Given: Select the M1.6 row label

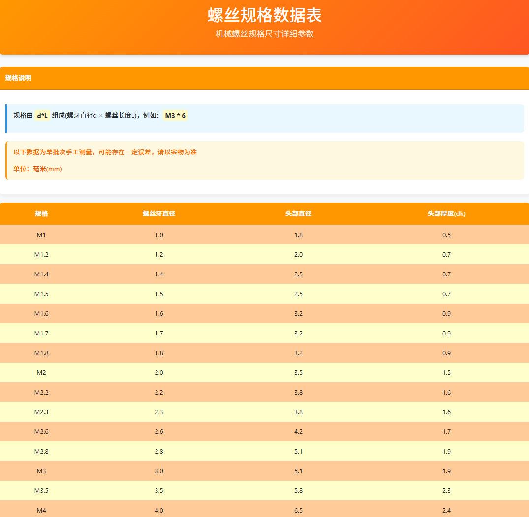Looking at the screenshot, I should tap(41, 313).
